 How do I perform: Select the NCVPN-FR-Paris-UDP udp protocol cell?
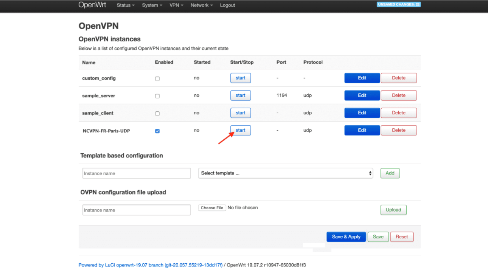307,130
